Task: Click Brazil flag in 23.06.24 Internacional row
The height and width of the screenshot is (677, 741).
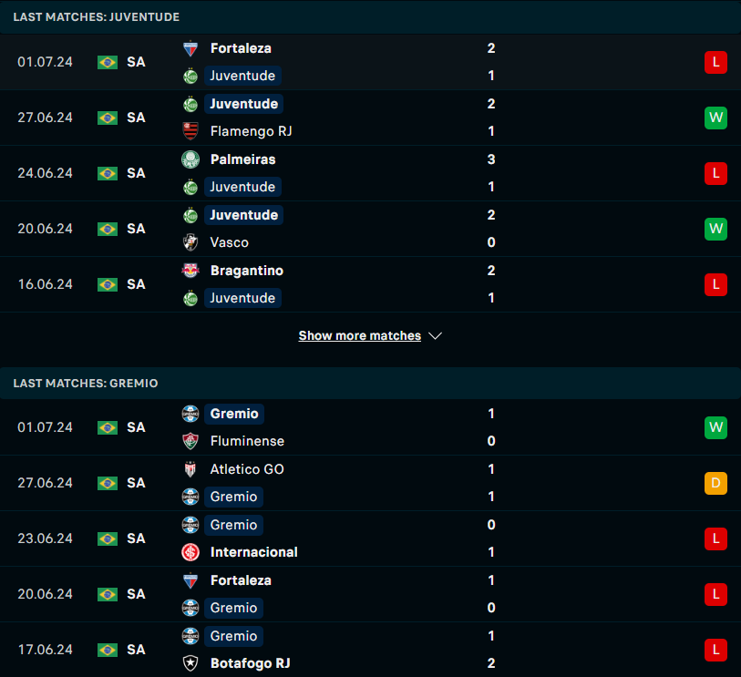Action: (108, 539)
